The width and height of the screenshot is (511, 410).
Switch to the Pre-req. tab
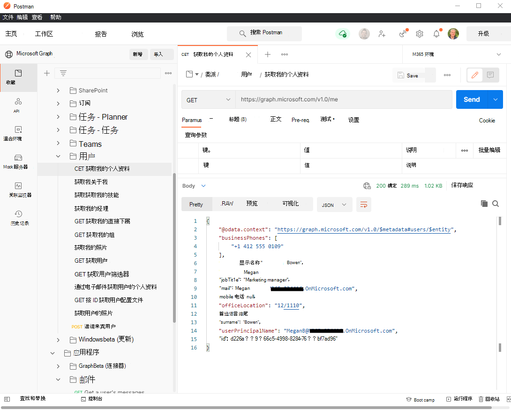tap(301, 120)
